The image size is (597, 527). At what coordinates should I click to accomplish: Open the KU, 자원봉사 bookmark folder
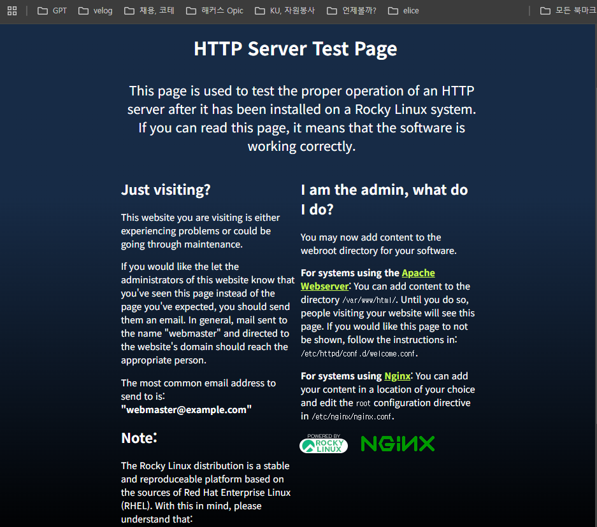(284, 11)
